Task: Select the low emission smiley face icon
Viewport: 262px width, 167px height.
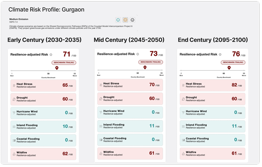Action: pos(118,20)
